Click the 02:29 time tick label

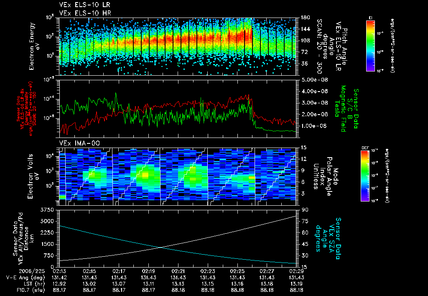coord(297,271)
